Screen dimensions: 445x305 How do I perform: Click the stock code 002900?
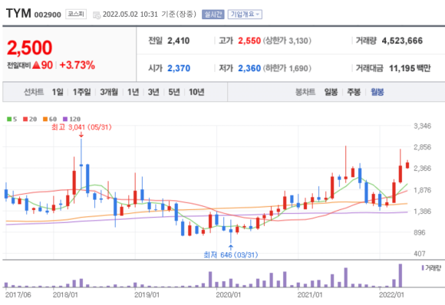[48, 15]
